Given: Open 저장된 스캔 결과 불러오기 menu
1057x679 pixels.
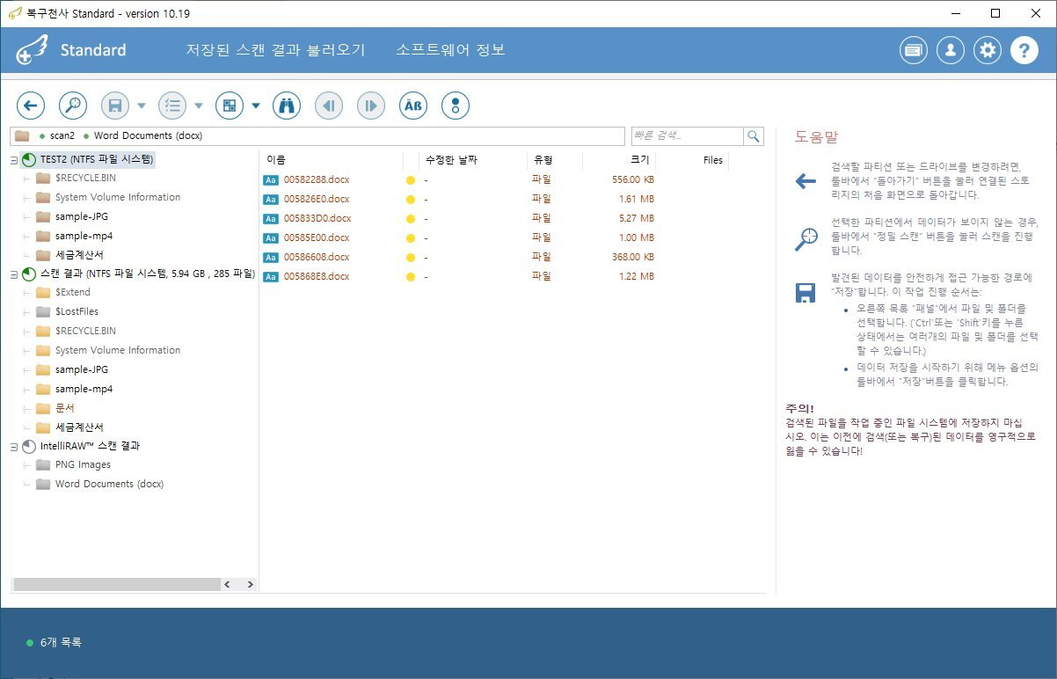Looking at the screenshot, I should point(275,50).
